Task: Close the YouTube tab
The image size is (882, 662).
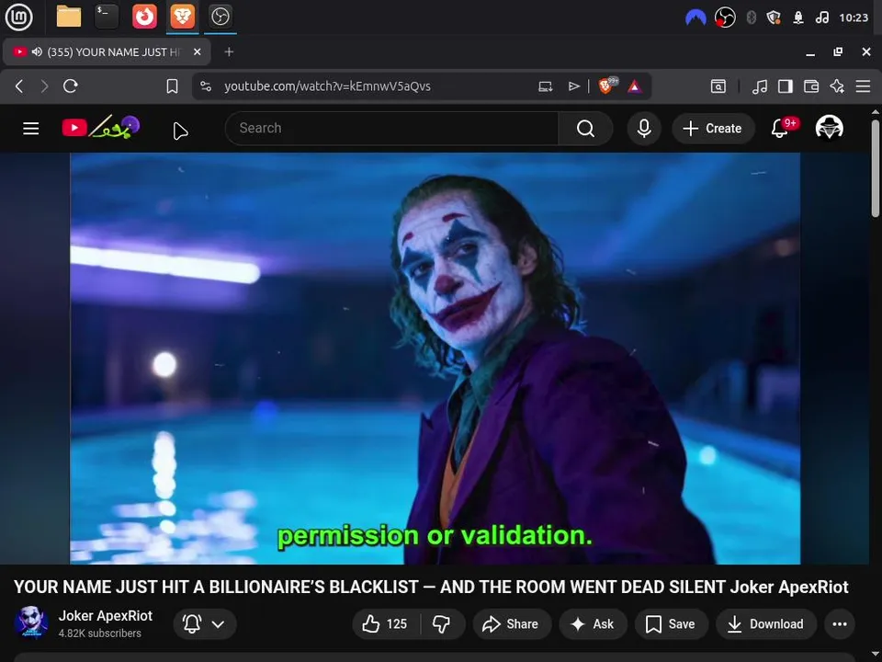Action: (197, 51)
